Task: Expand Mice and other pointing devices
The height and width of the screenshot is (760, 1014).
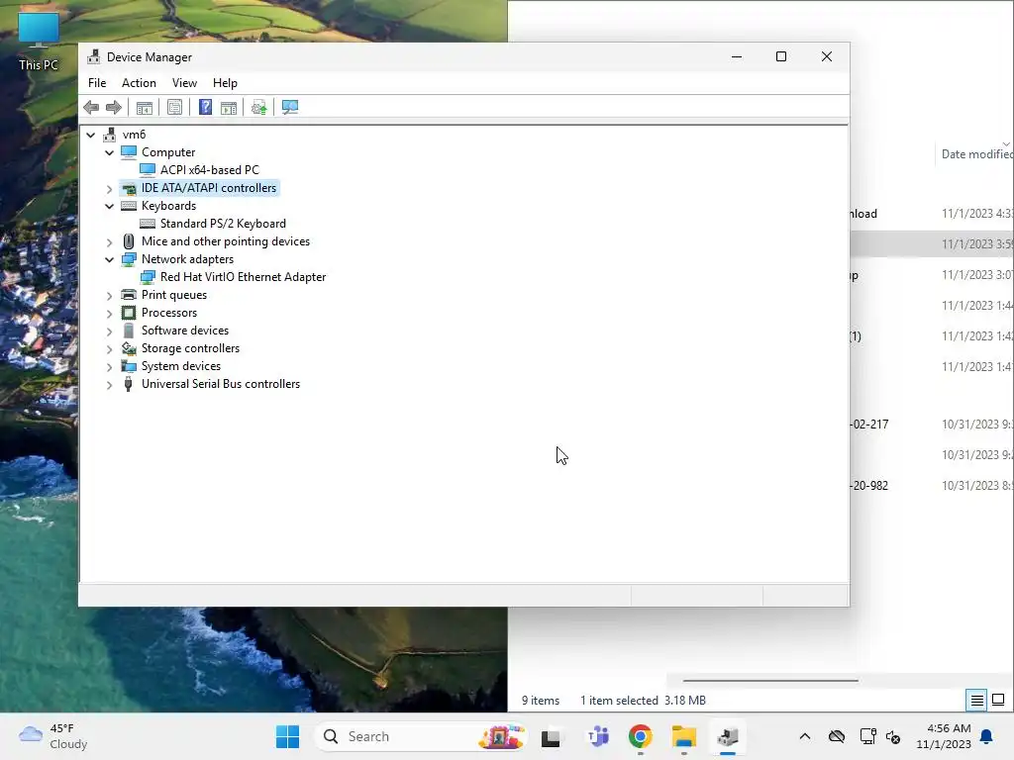Action: 109,242
